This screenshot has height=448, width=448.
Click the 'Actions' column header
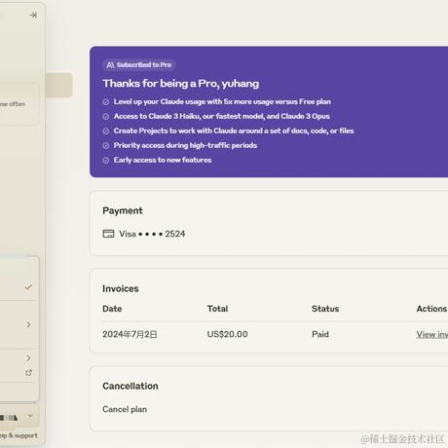(431, 309)
